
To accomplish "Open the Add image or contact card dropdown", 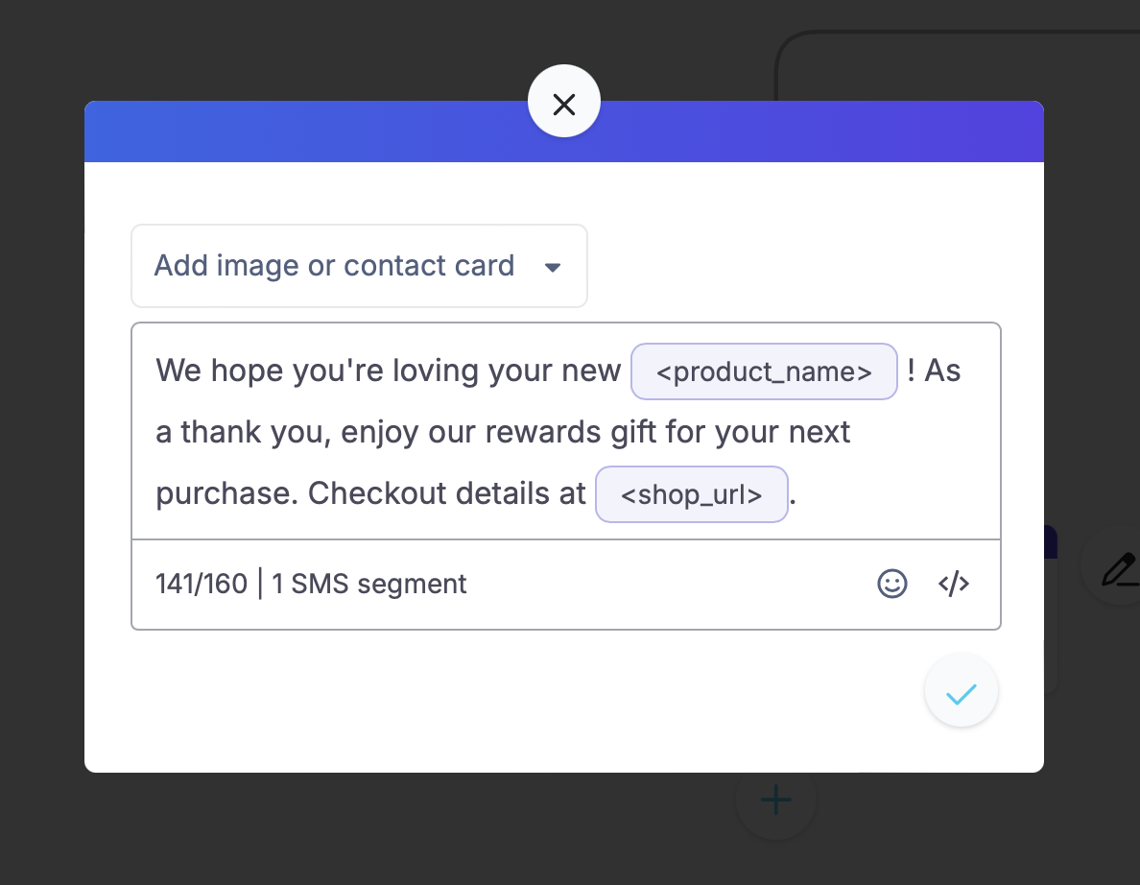I will coord(359,266).
